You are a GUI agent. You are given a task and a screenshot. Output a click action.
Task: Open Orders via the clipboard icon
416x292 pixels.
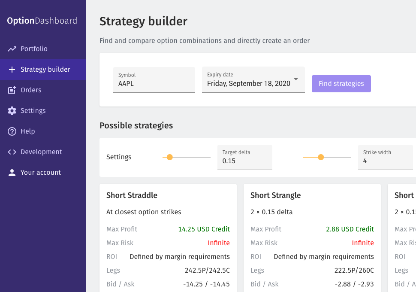point(12,90)
